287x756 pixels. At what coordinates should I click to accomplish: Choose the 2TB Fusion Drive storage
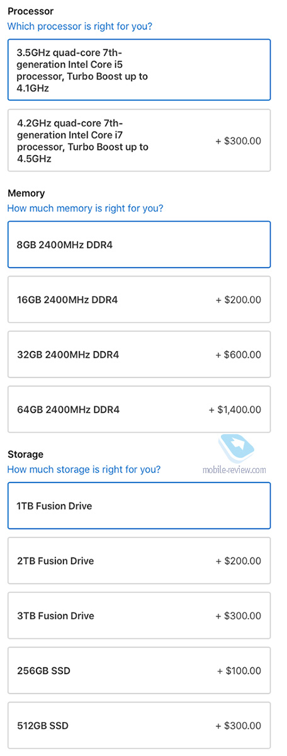[x=139, y=561]
